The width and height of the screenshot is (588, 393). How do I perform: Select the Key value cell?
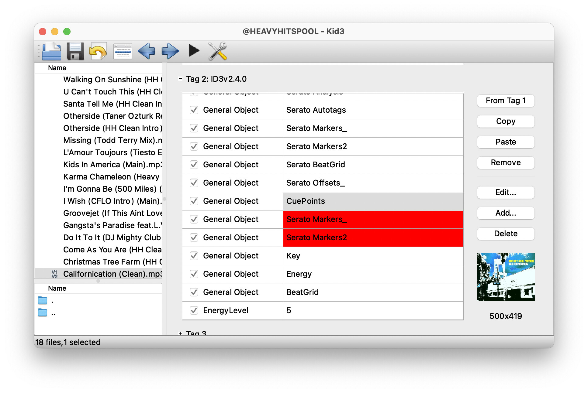click(373, 256)
